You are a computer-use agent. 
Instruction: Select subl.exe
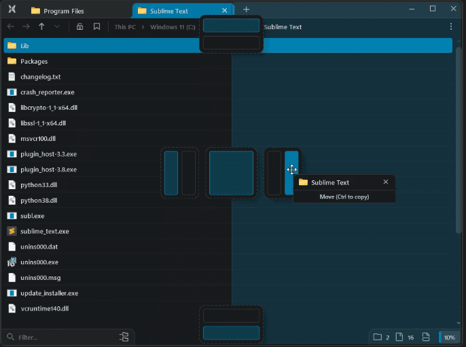point(228,216)
